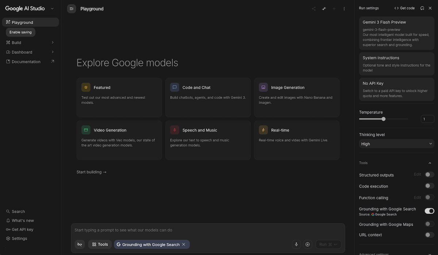Click the add media plus icon
Screen dimensions: 438x255
coord(307,244)
